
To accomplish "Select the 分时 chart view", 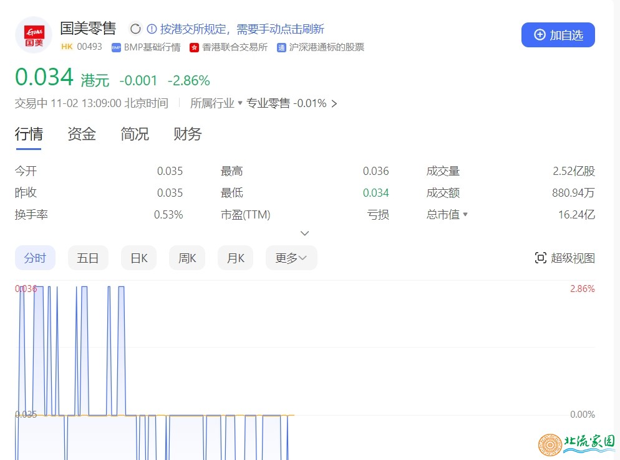I will point(35,258).
